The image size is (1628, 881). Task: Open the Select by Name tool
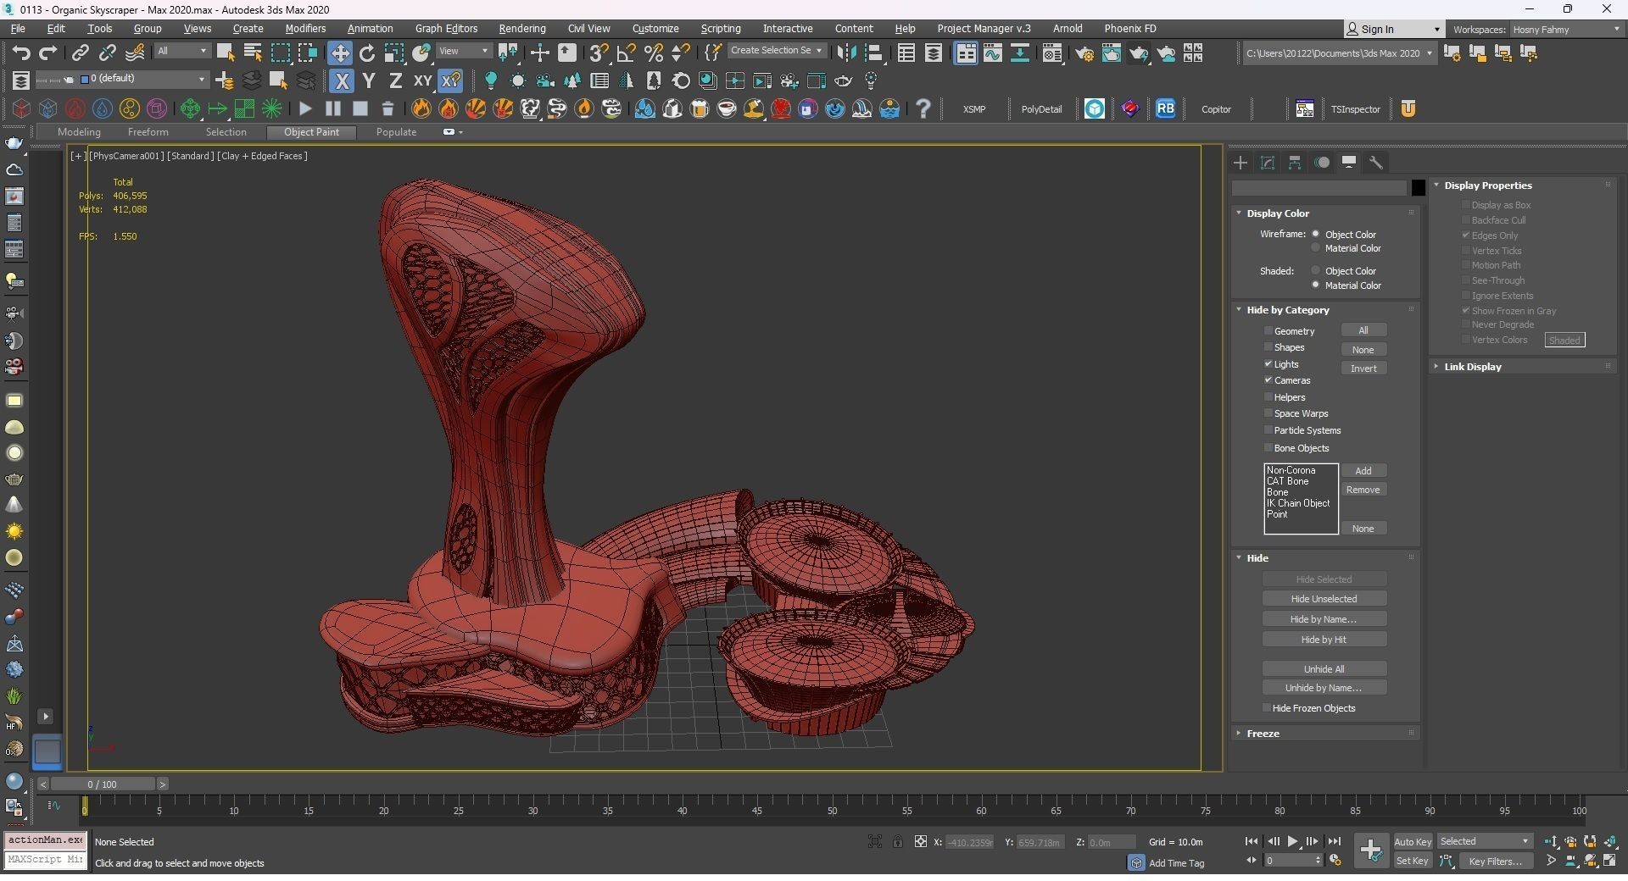tap(253, 53)
